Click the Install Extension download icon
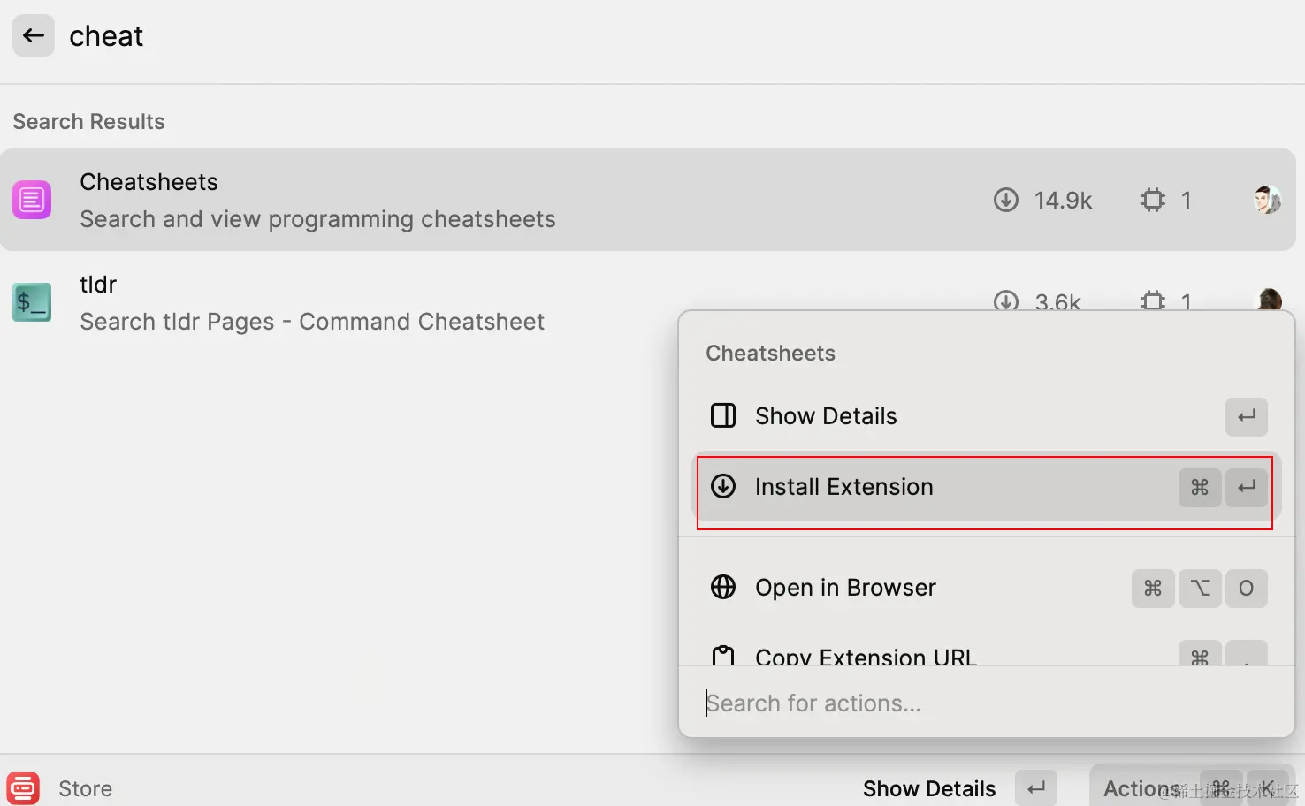 tap(723, 487)
